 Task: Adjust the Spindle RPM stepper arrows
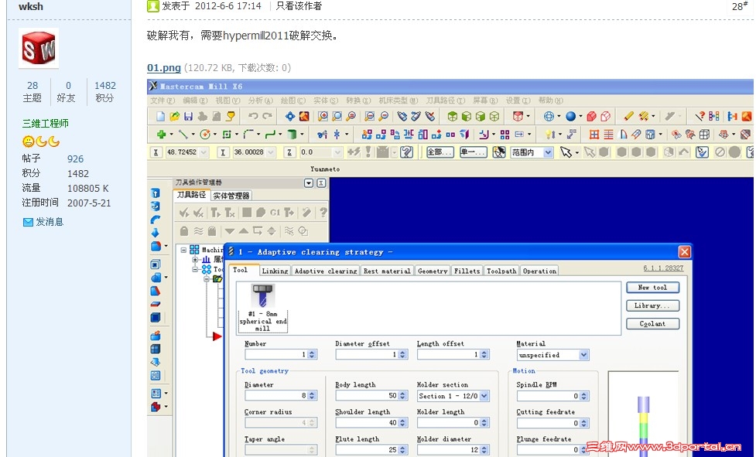(x=584, y=396)
